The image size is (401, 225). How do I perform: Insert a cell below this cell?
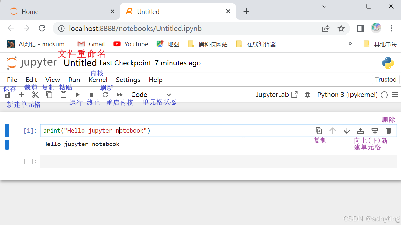(x=375, y=131)
